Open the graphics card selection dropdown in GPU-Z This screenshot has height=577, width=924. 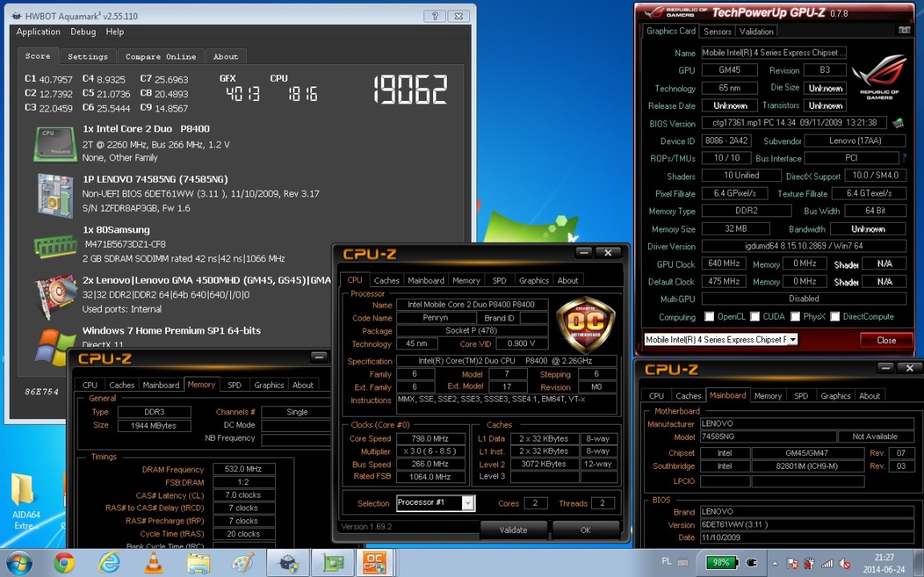(792, 339)
